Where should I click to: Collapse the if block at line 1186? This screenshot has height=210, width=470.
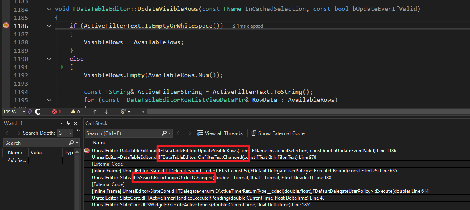(49, 26)
